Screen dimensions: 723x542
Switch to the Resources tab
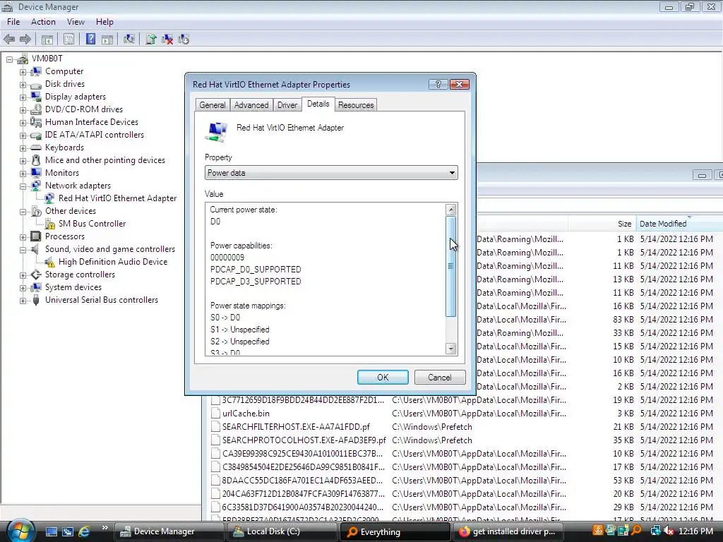pos(356,105)
